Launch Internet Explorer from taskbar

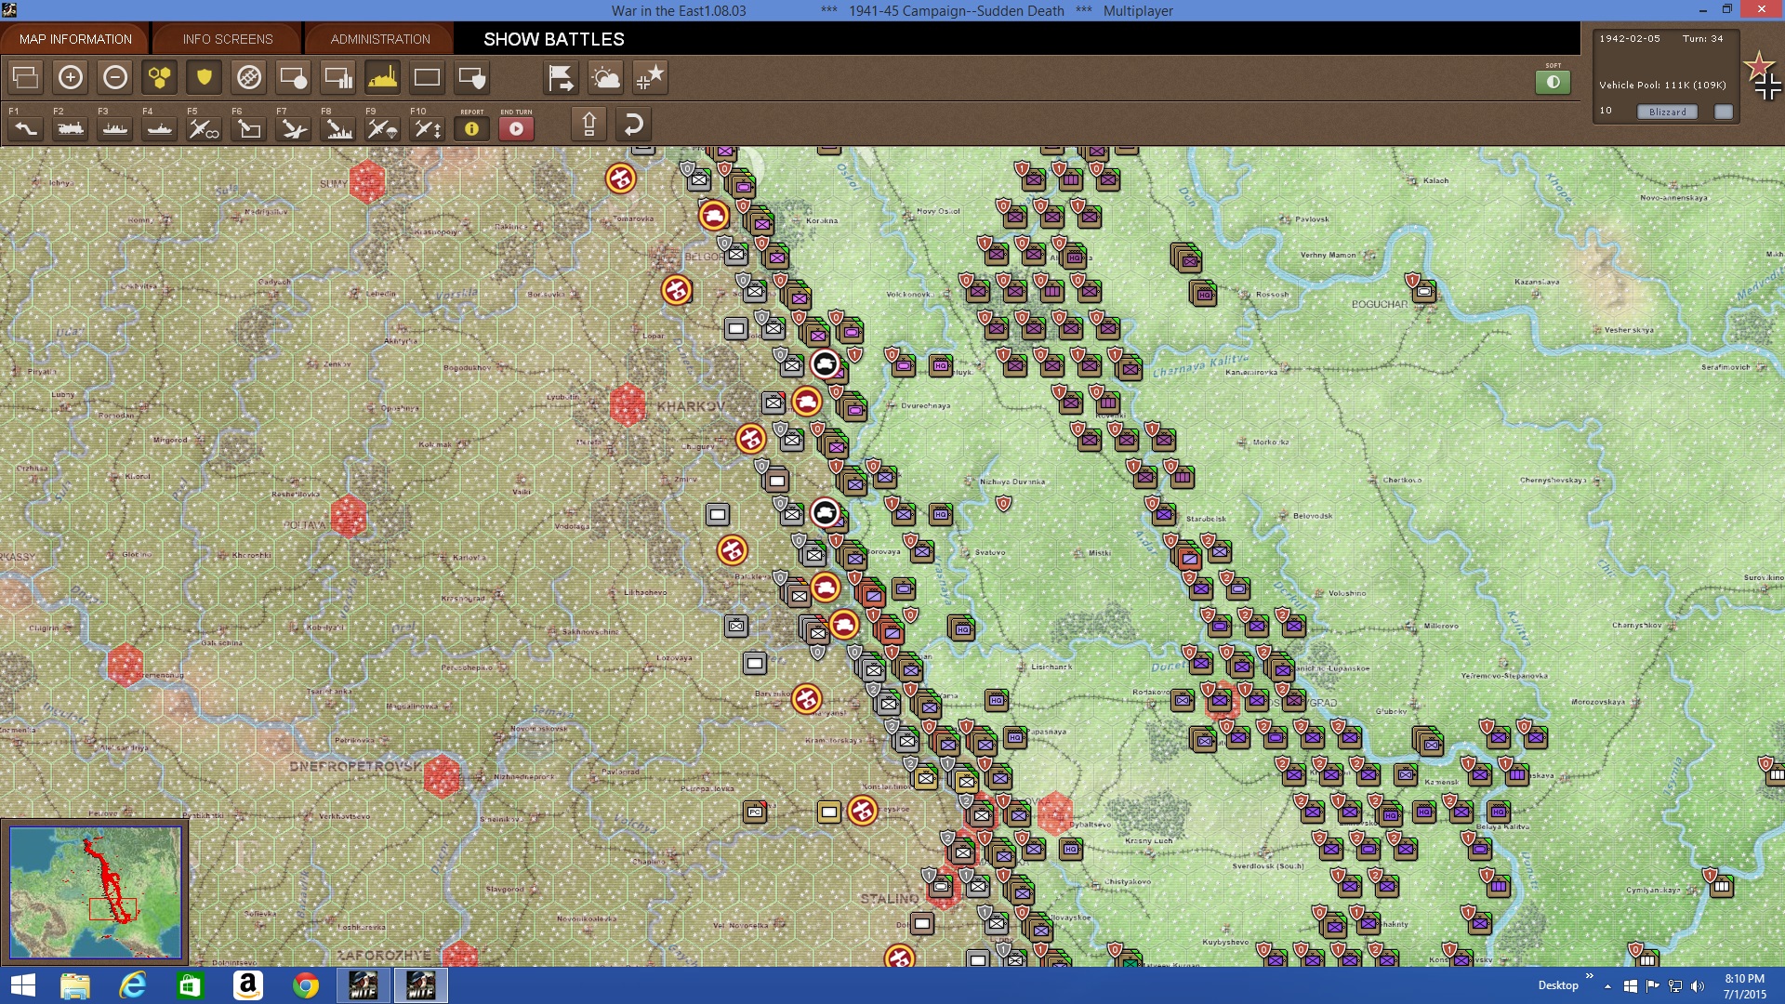coord(133,985)
